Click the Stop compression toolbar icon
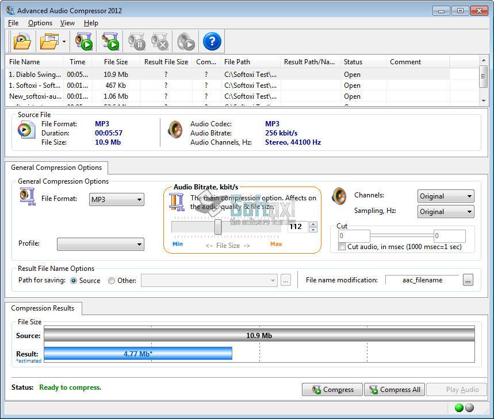Image resolution: width=494 pixels, height=419 pixels. (x=160, y=41)
